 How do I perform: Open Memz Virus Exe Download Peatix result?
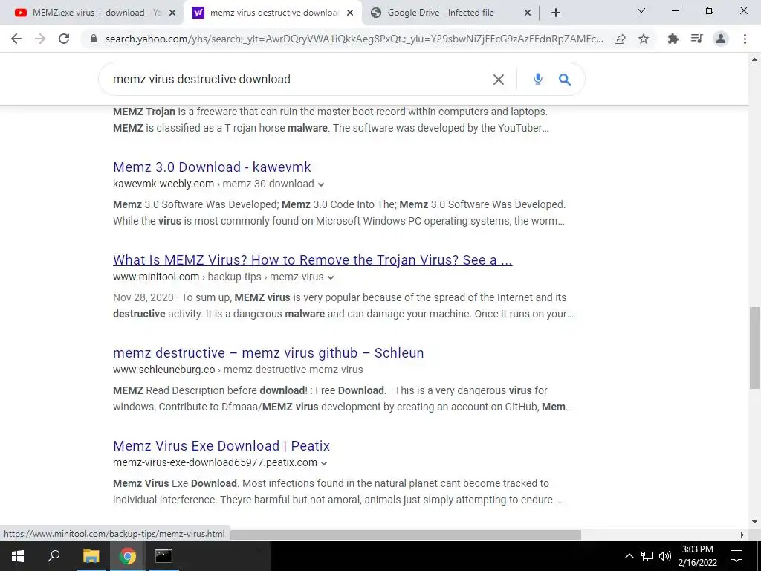click(x=221, y=446)
